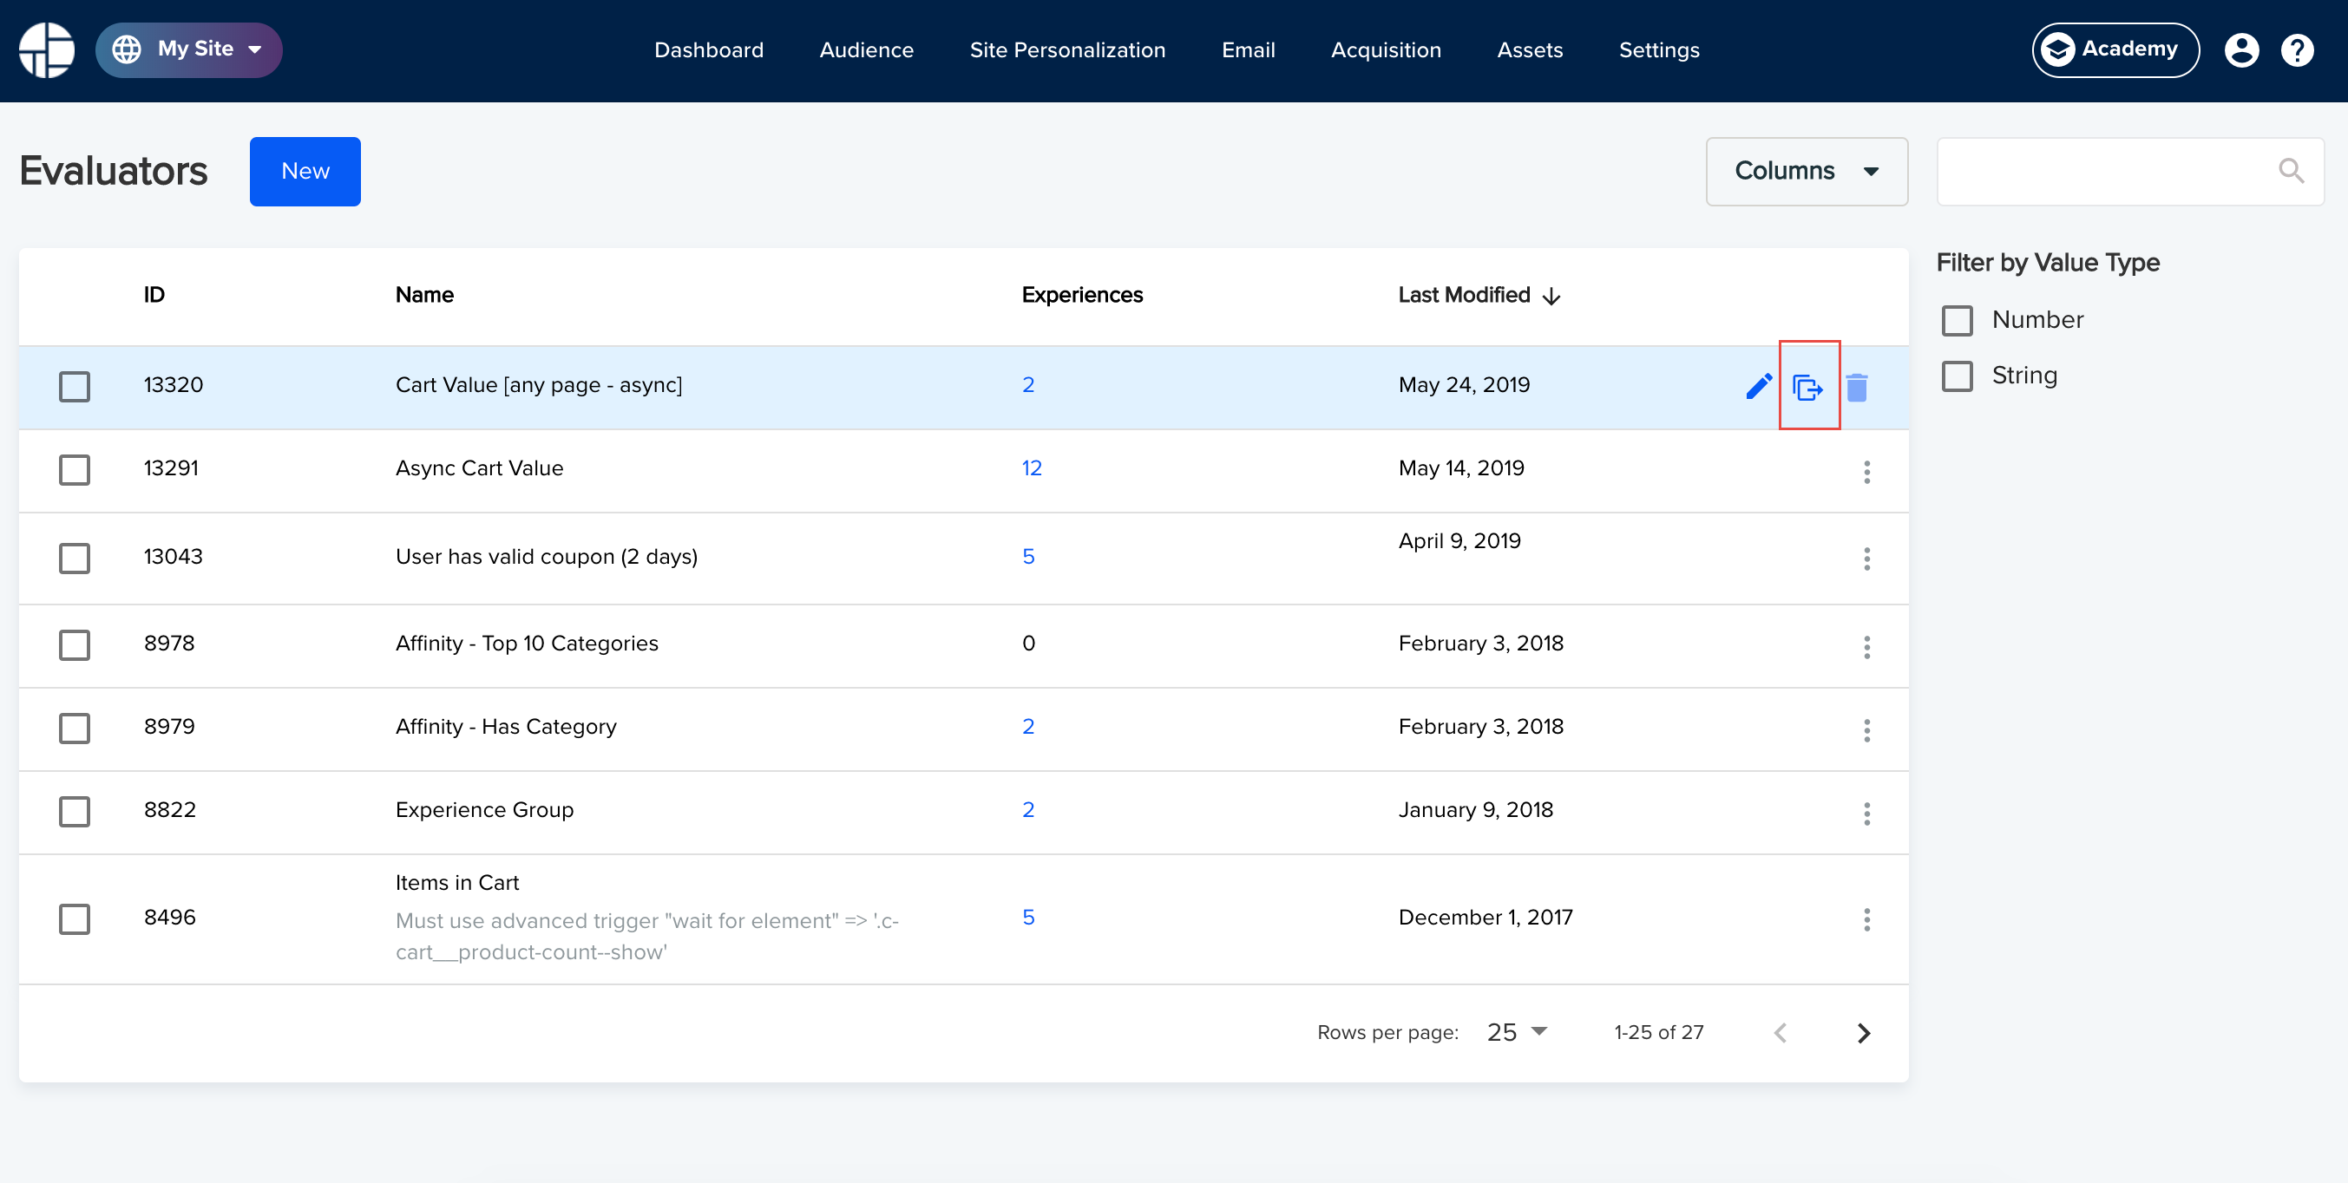Expand the Columns dropdown
The width and height of the screenshot is (2348, 1183).
click(x=1807, y=172)
